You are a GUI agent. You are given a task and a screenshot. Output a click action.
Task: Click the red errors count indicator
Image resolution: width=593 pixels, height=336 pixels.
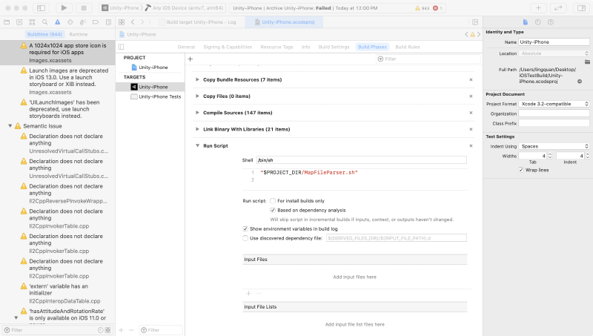pyautogui.click(x=437, y=7)
